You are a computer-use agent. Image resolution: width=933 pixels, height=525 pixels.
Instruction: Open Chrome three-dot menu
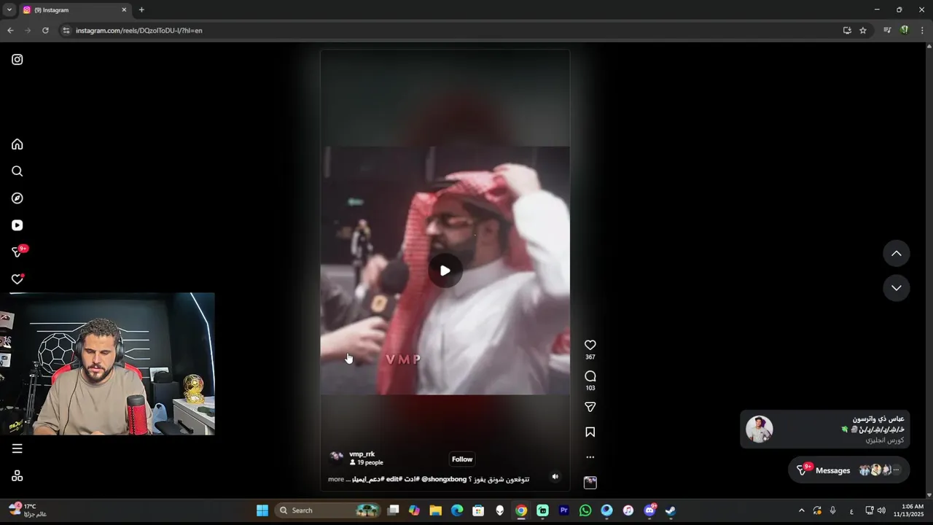click(x=922, y=31)
